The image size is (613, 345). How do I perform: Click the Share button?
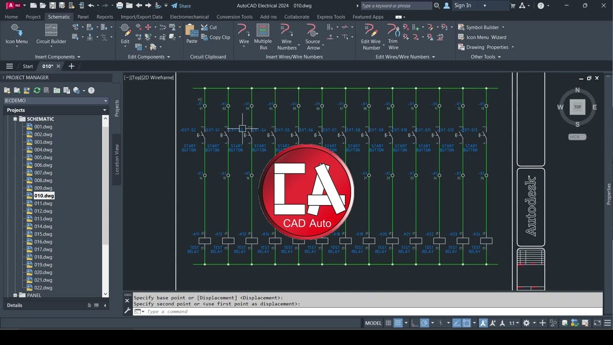181,6
